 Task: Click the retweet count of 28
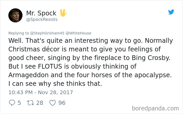tap(39, 103)
